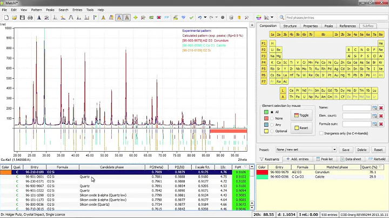
Task: Click the Print toolbar icon
Action: pos(30,18)
